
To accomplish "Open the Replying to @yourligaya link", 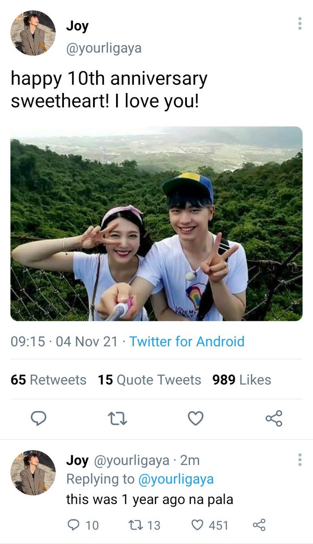I will coord(176,480).
